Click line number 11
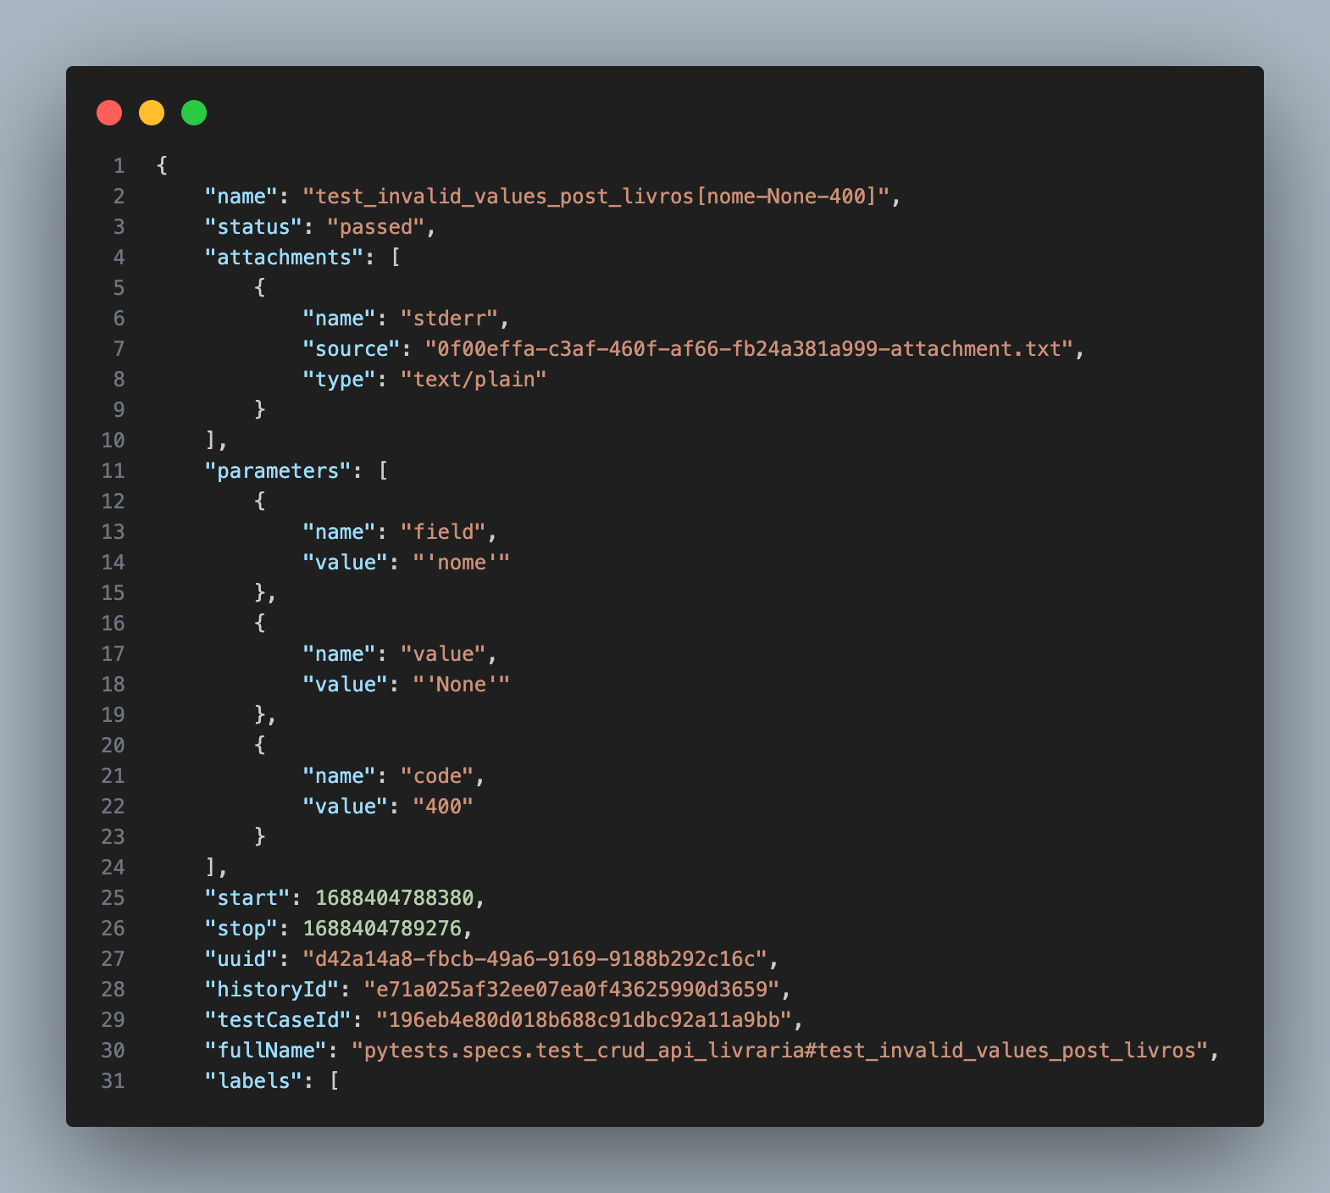 click(113, 471)
